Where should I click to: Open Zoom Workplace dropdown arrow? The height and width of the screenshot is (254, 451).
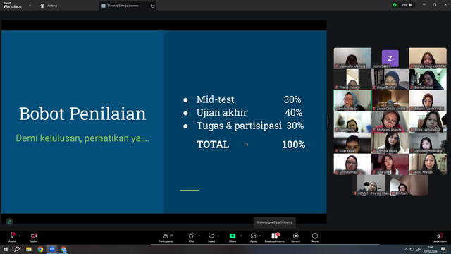coord(30,5)
